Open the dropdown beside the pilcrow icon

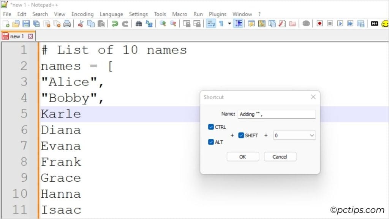coord(230,23)
